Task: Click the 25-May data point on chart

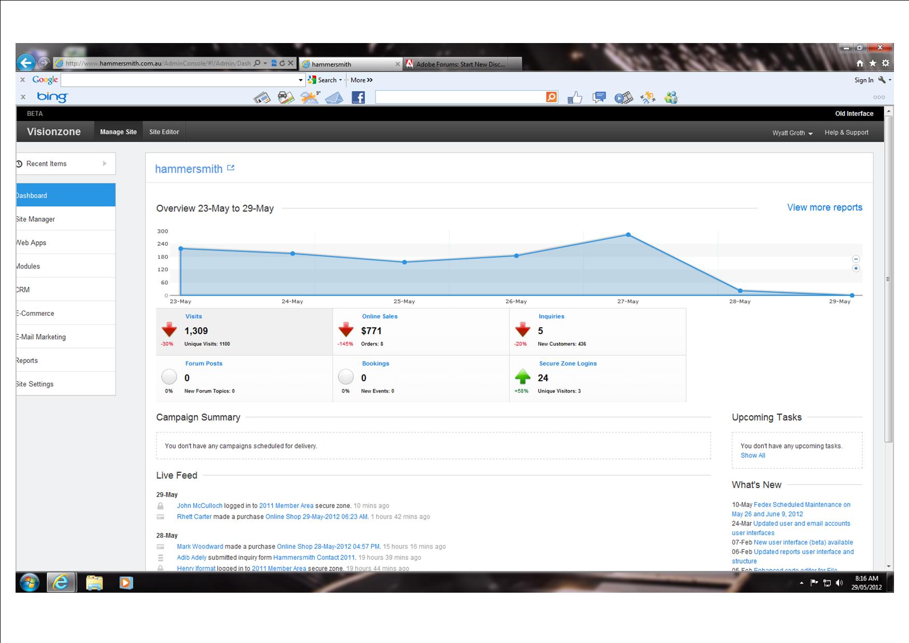Action: 405,262
